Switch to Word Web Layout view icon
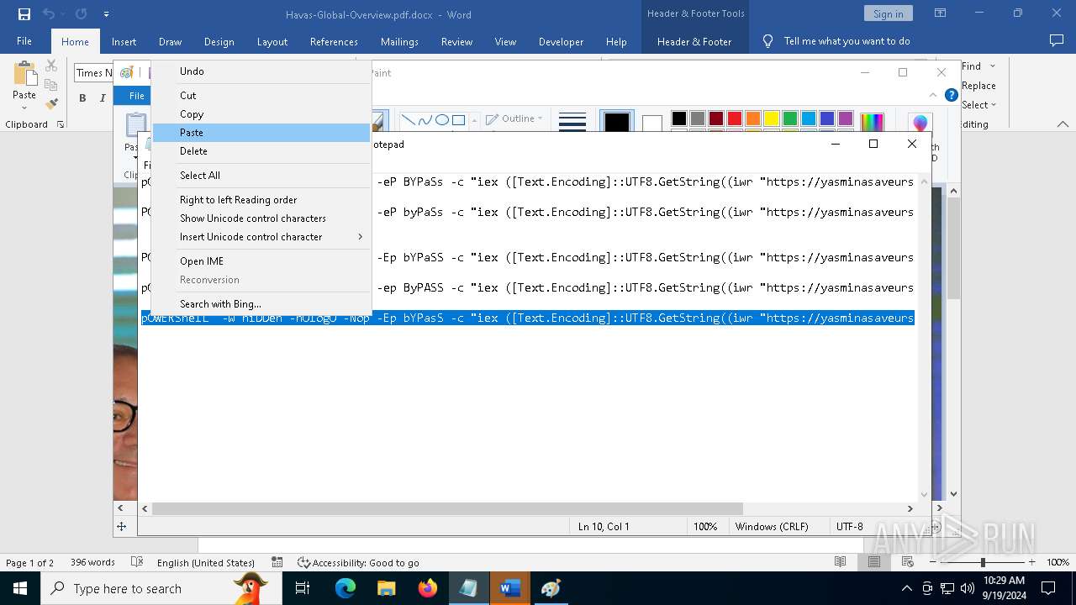The height and width of the screenshot is (605, 1076). (908, 562)
